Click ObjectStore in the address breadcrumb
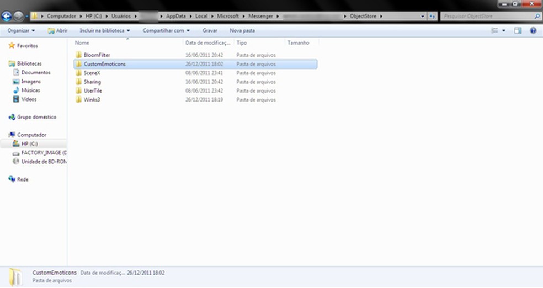The width and height of the screenshot is (543, 288). click(x=363, y=16)
